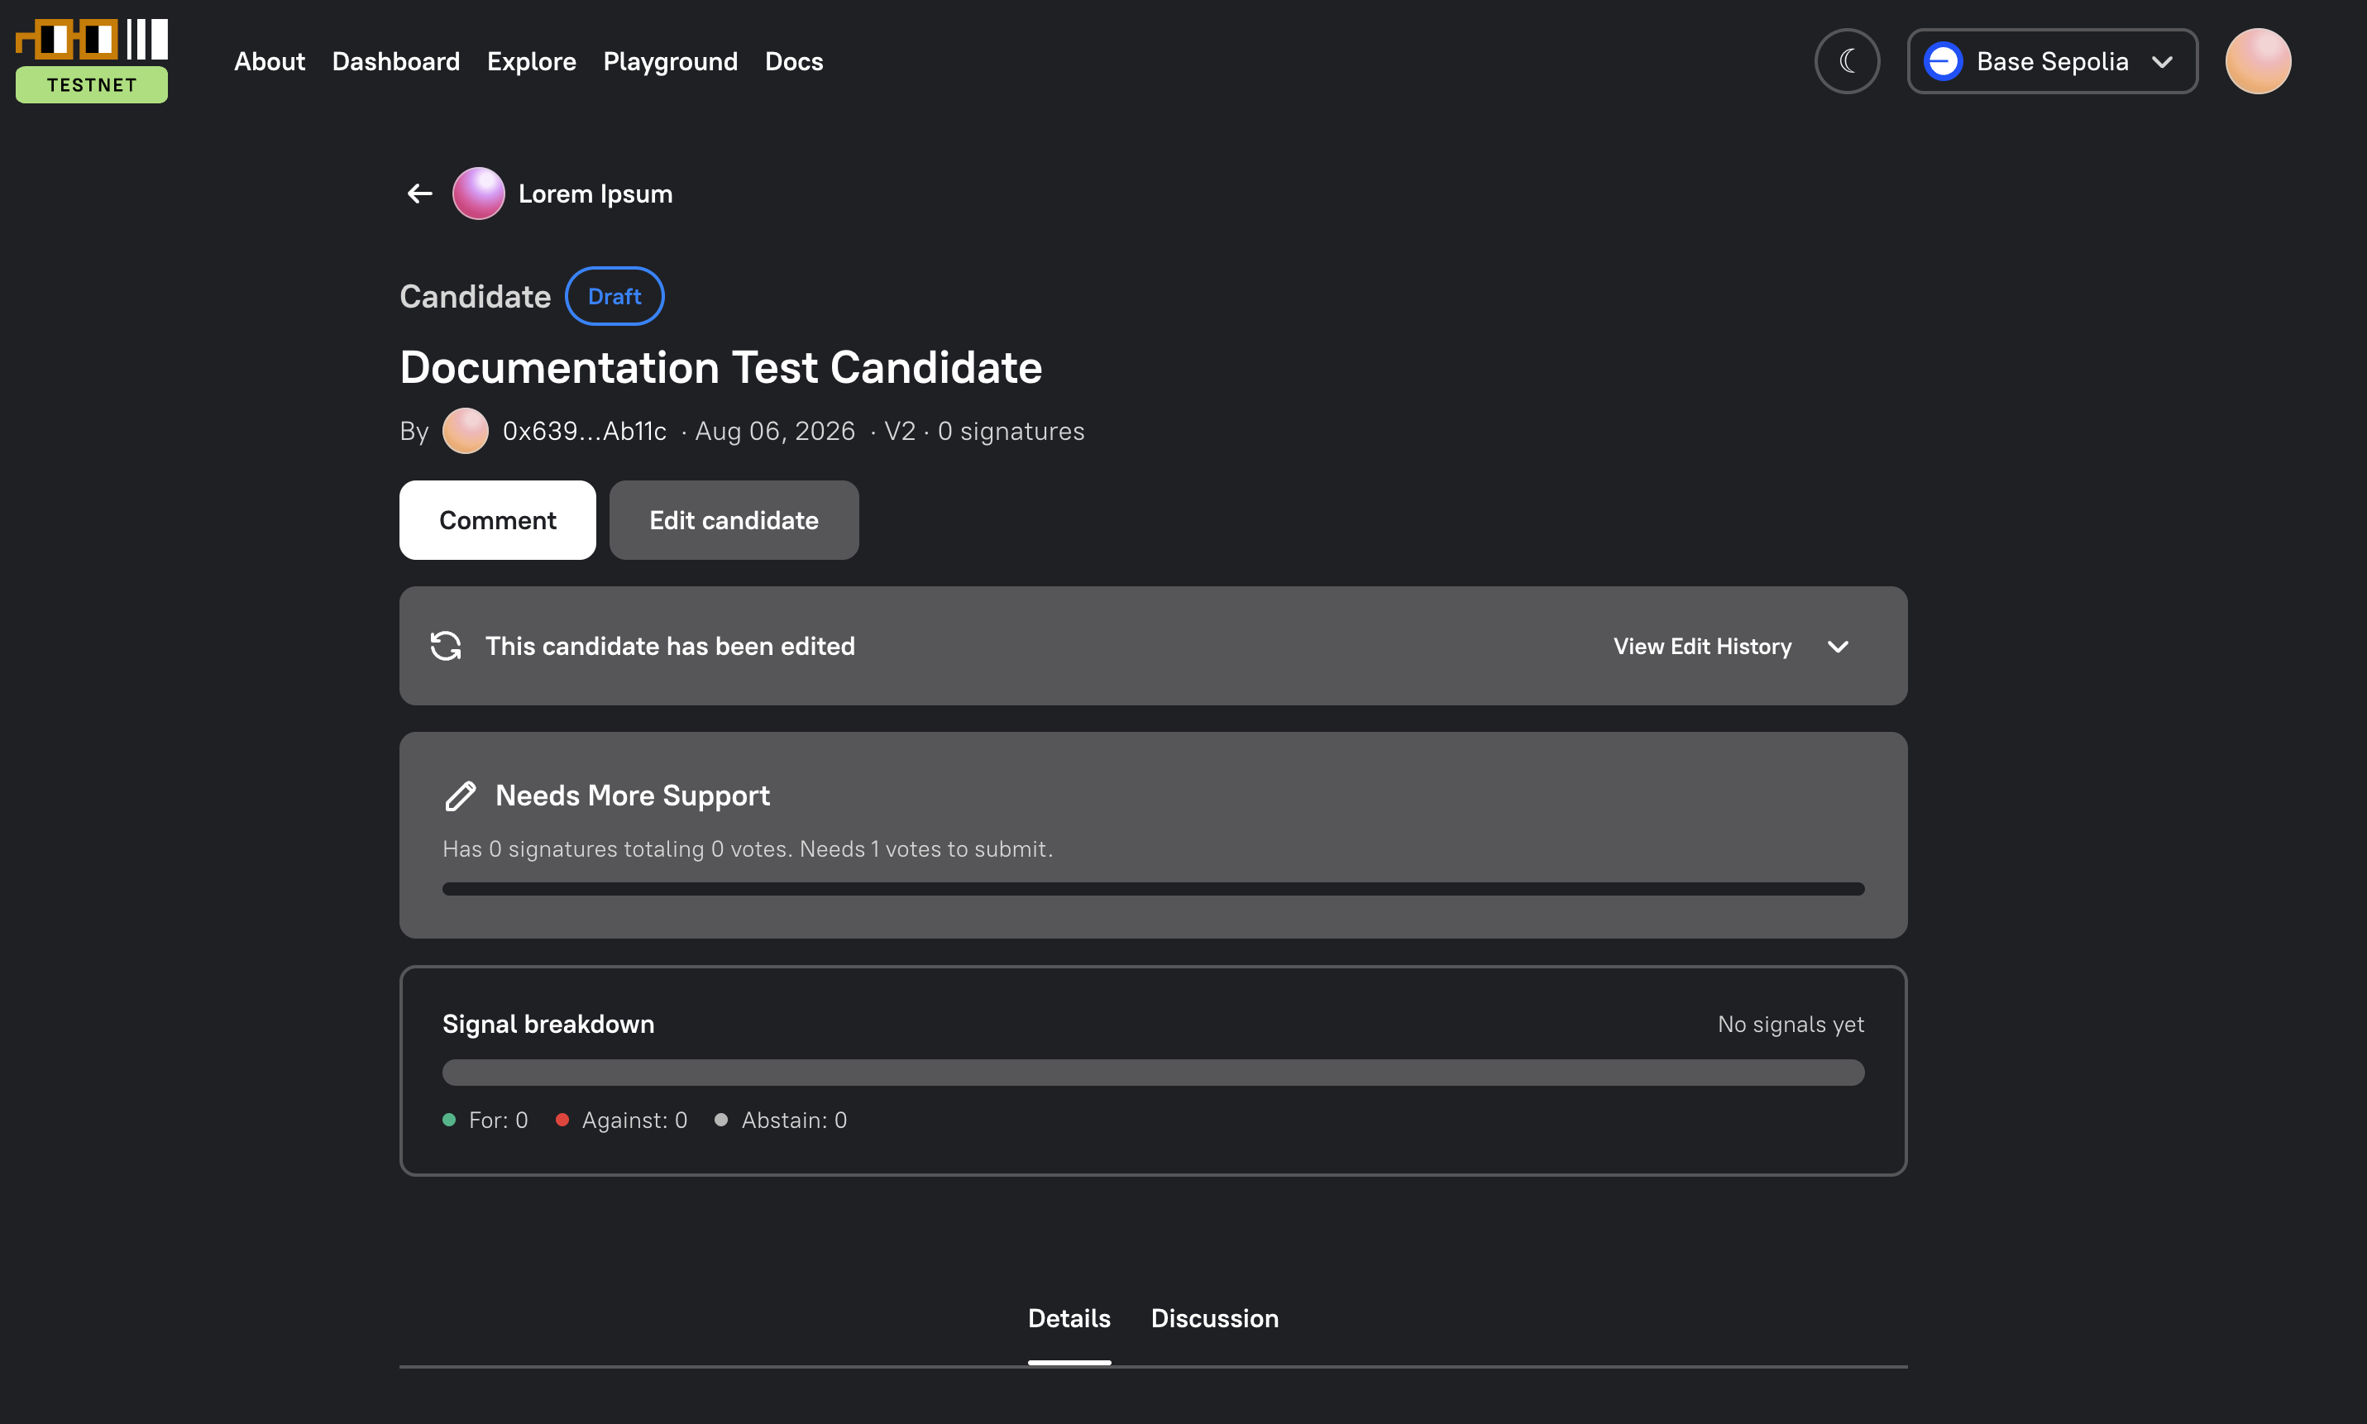Screen dimensions: 2367x1424
Task: Click the green For dot
Action: 449,1120
